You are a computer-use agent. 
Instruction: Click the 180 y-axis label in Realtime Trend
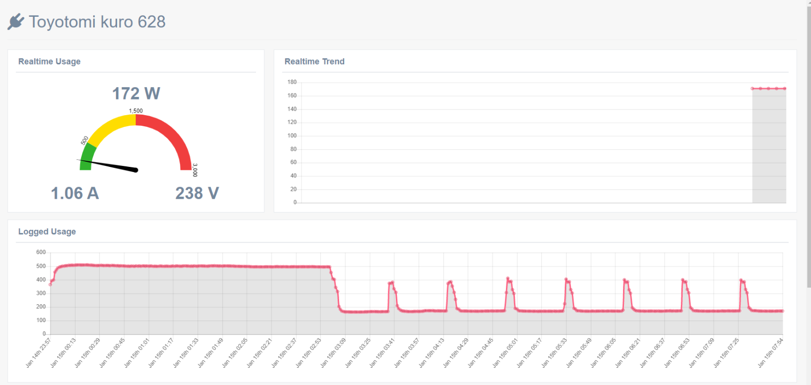tap(292, 82)
